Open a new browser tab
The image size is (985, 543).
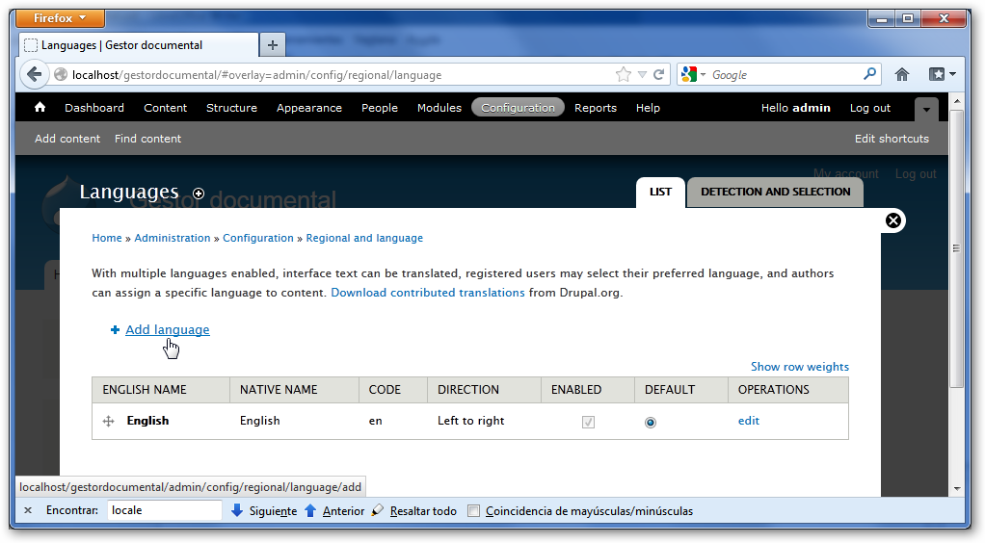(x=273, y=45)
